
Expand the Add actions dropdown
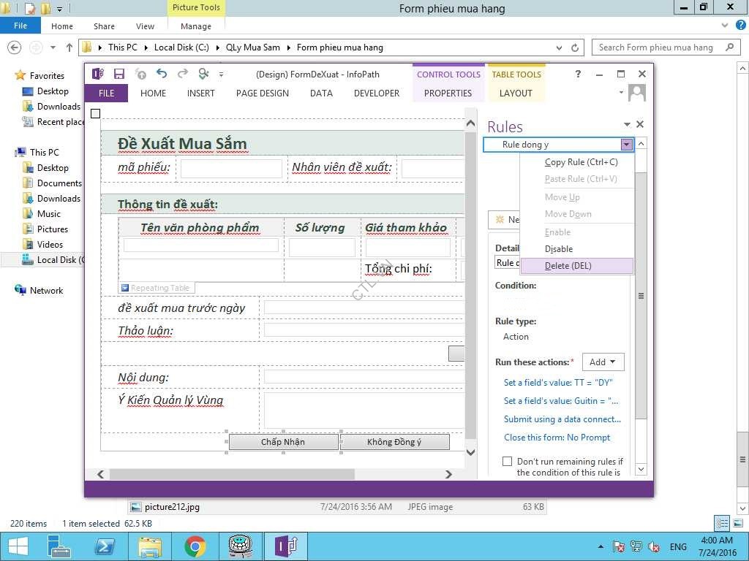coord(604,362)
